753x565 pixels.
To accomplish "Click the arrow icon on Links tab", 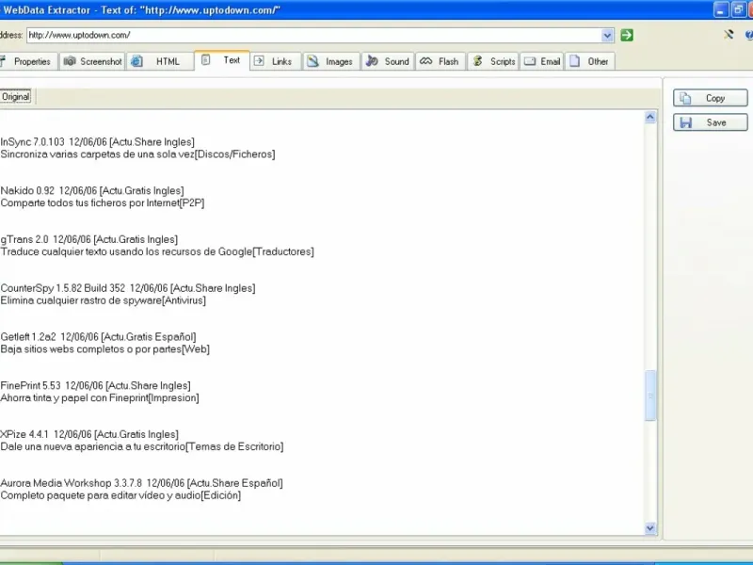I will [x=259, y=60].
